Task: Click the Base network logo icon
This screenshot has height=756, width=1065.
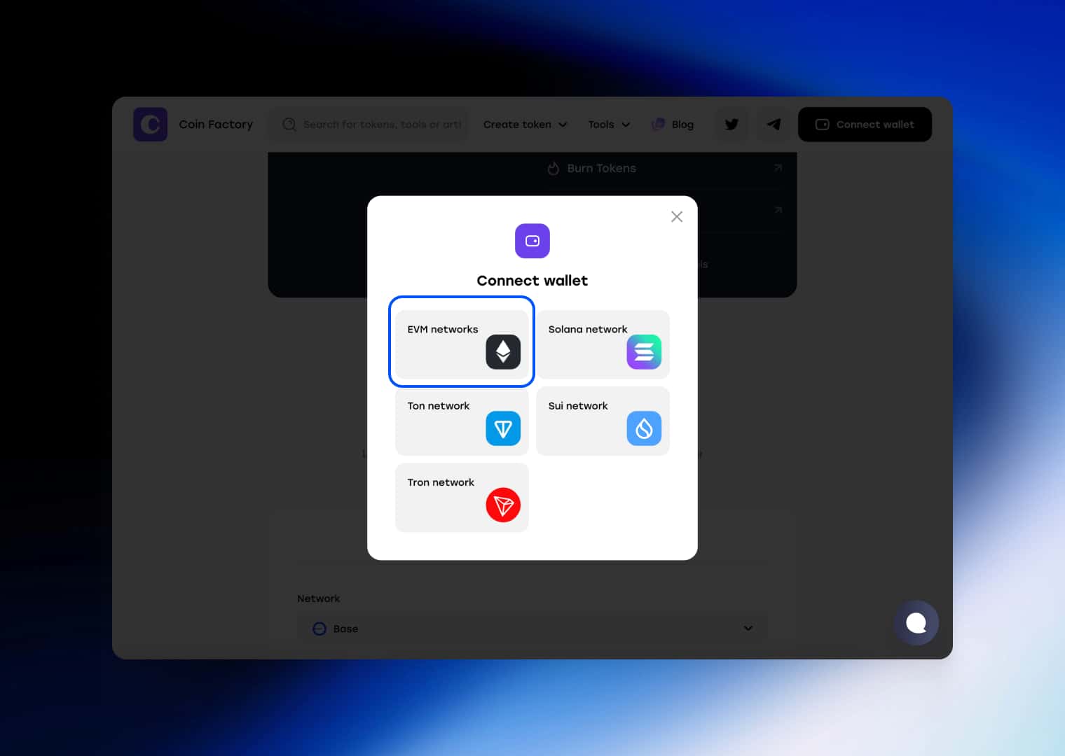Action: pyautogui.click(x=319, y=629)
